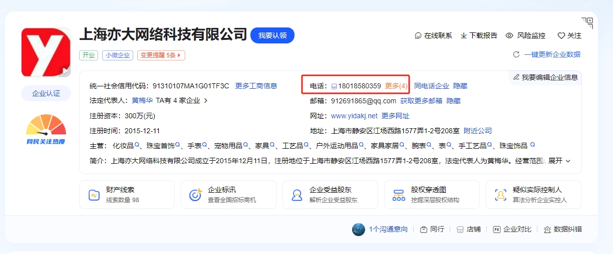613x254 pixels.
Task: Click 隐藏 in the email row
Action: tap(453, 101)
